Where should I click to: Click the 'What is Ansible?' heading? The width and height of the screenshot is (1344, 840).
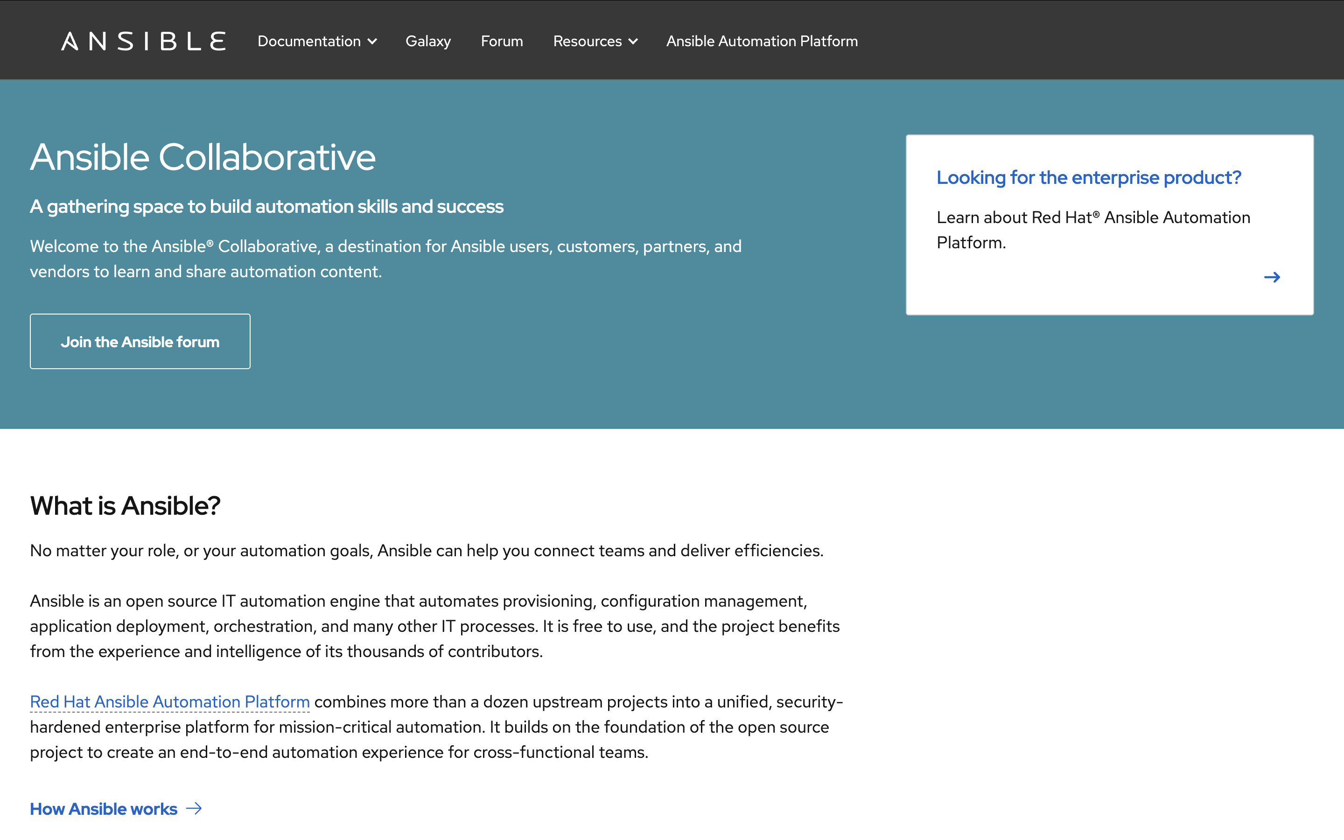click(x=125, y=505)
